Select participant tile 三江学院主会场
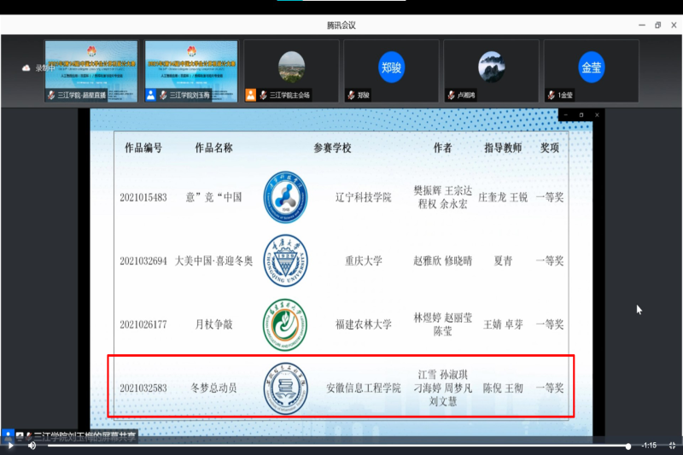This screenshot has width=683, height=455. pos(291,71)
